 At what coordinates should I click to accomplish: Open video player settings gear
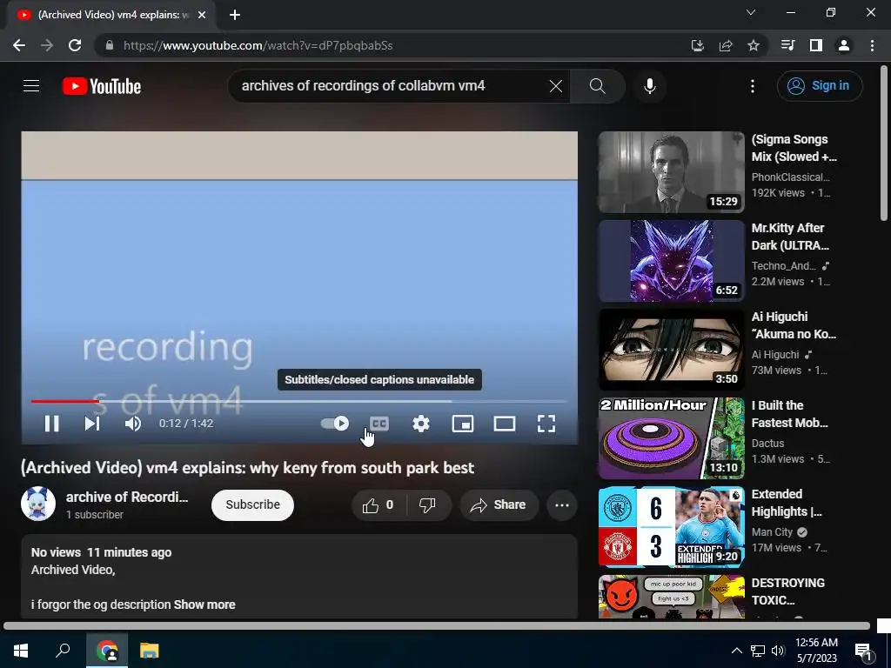[421, 424]
